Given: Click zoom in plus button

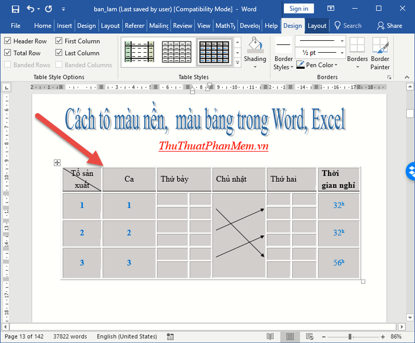Looking at the screenshot, I should click(383, 336).
